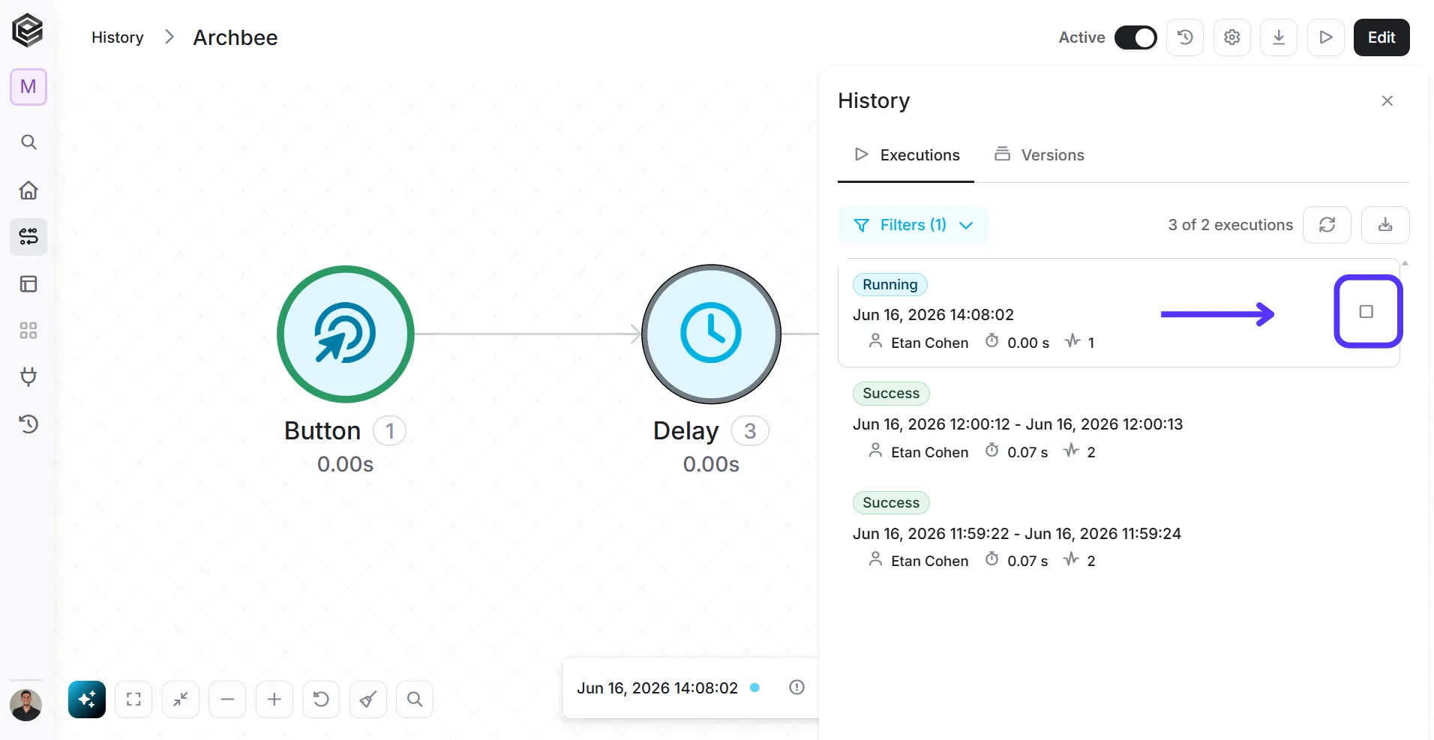Click the Edit button
The height and width of the screenshot is (740, 1434).
click(1381, 37)
